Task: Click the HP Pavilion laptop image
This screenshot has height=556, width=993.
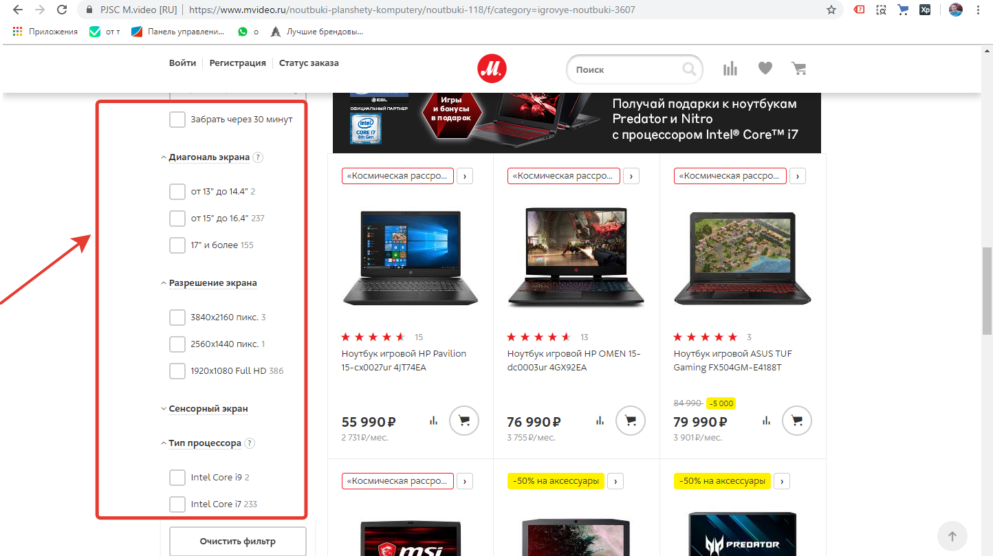Action: coord(411,258)
